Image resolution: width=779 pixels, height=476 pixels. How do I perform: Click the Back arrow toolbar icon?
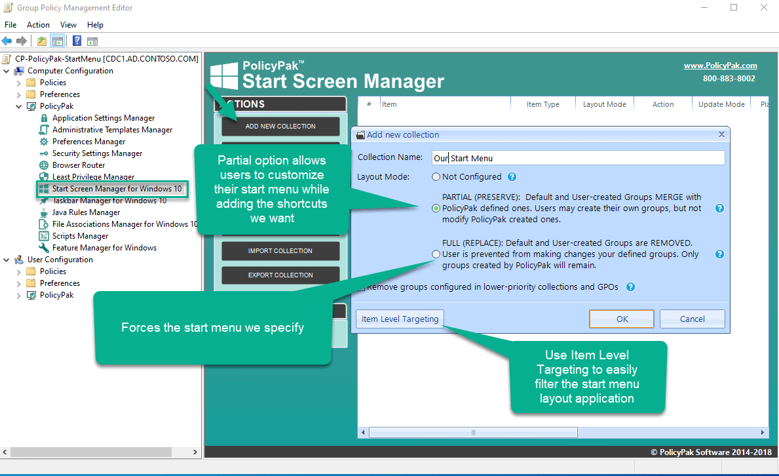point(7,41)
